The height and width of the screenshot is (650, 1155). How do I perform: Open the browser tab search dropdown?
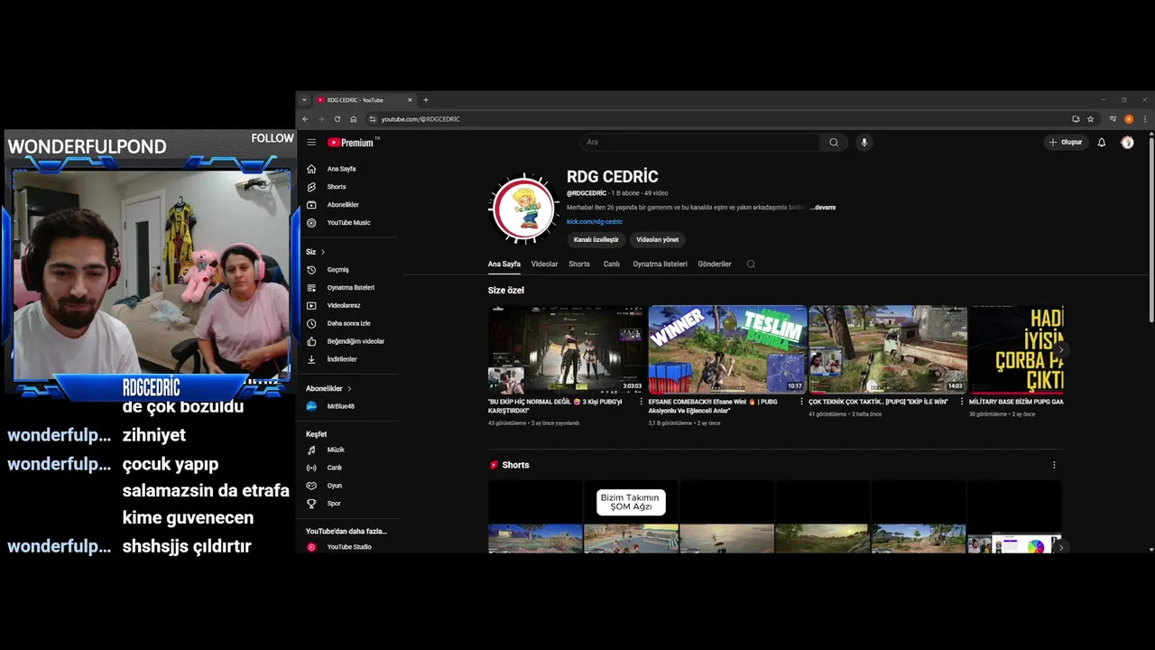click(305, 100)
